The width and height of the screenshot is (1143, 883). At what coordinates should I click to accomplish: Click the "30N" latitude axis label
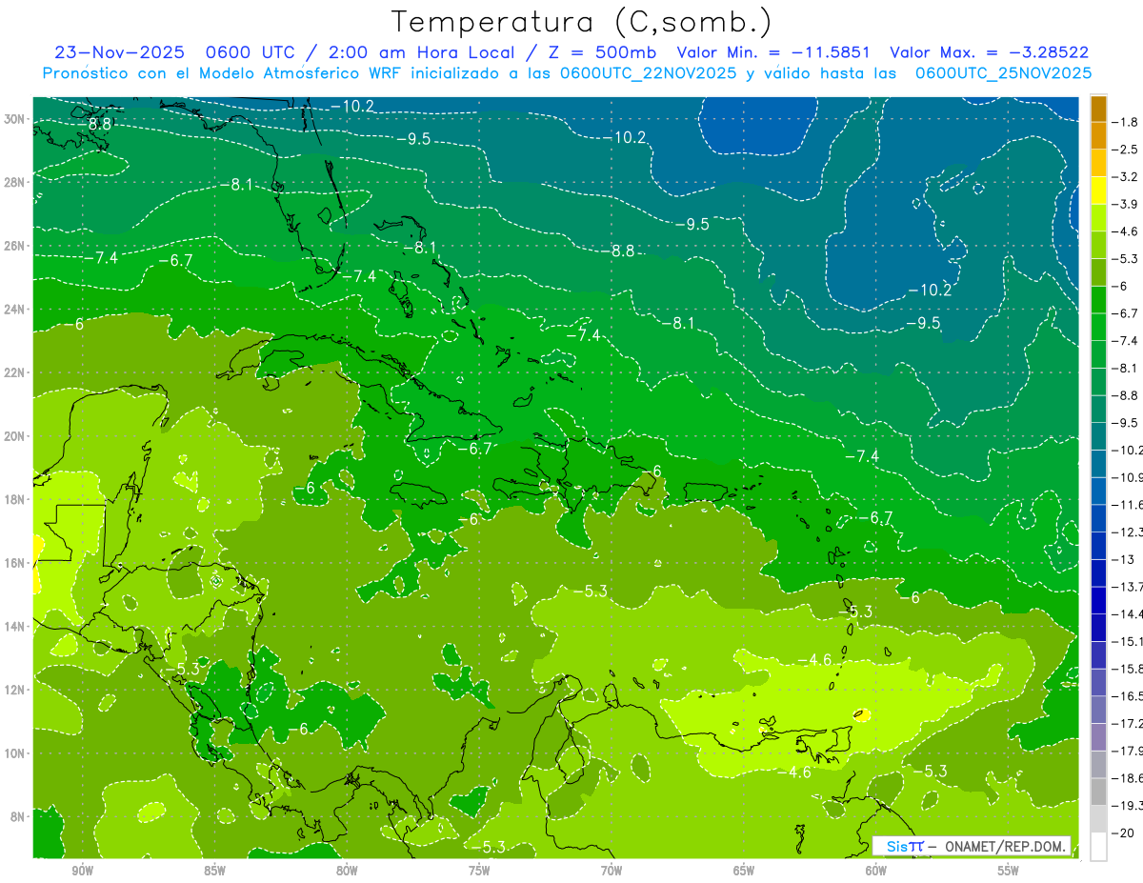(x=16, y=119)
